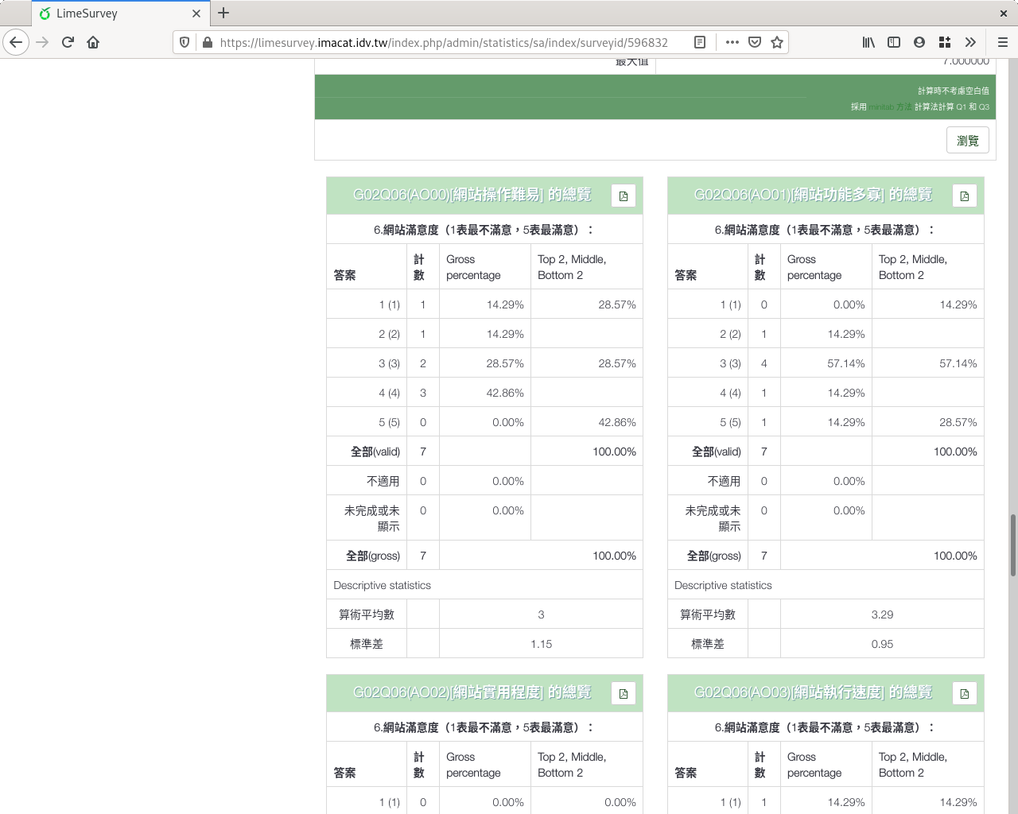Click answer 3 (3) in 網站功能多寡 table
Image resolution: width=1018 pixels, height=814 pixels.
click(730, 363)
